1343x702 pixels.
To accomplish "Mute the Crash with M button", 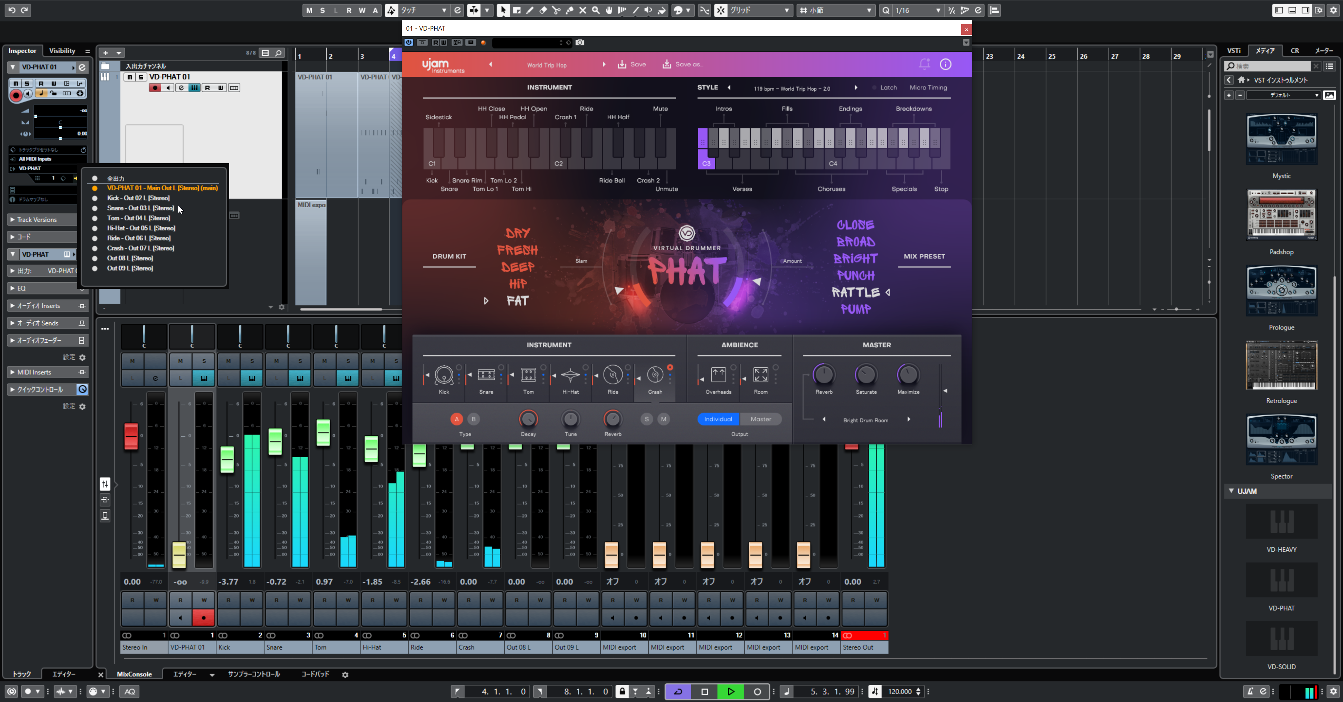I will point(663,419).
